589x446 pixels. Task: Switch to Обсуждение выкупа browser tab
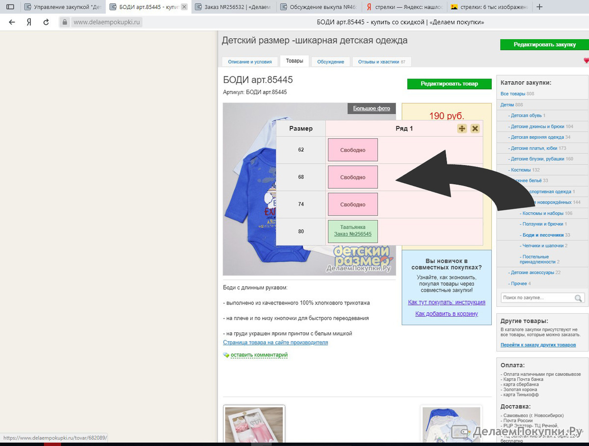tap(319, 7)
